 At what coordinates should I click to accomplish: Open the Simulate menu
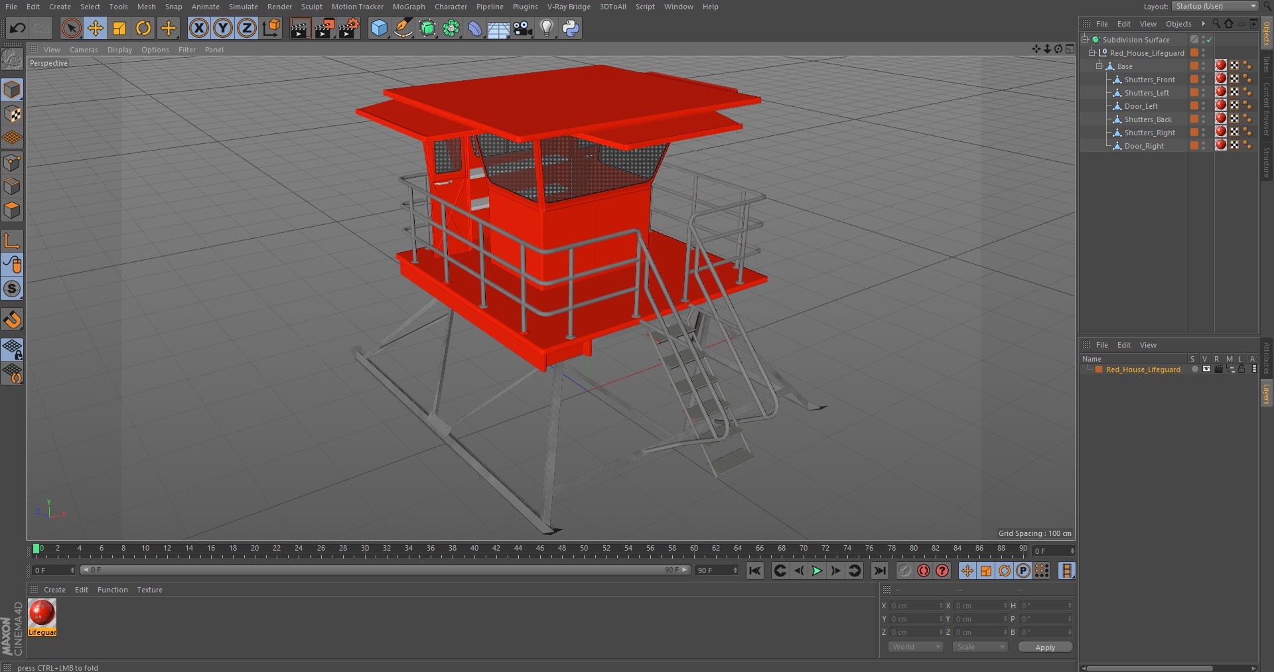tap(244, 7)
